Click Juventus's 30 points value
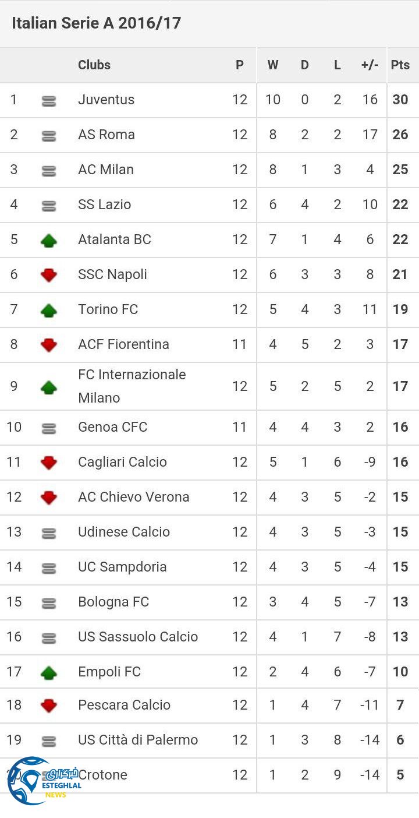The height and width of the screenshot is (818, 419). [400, 100]
